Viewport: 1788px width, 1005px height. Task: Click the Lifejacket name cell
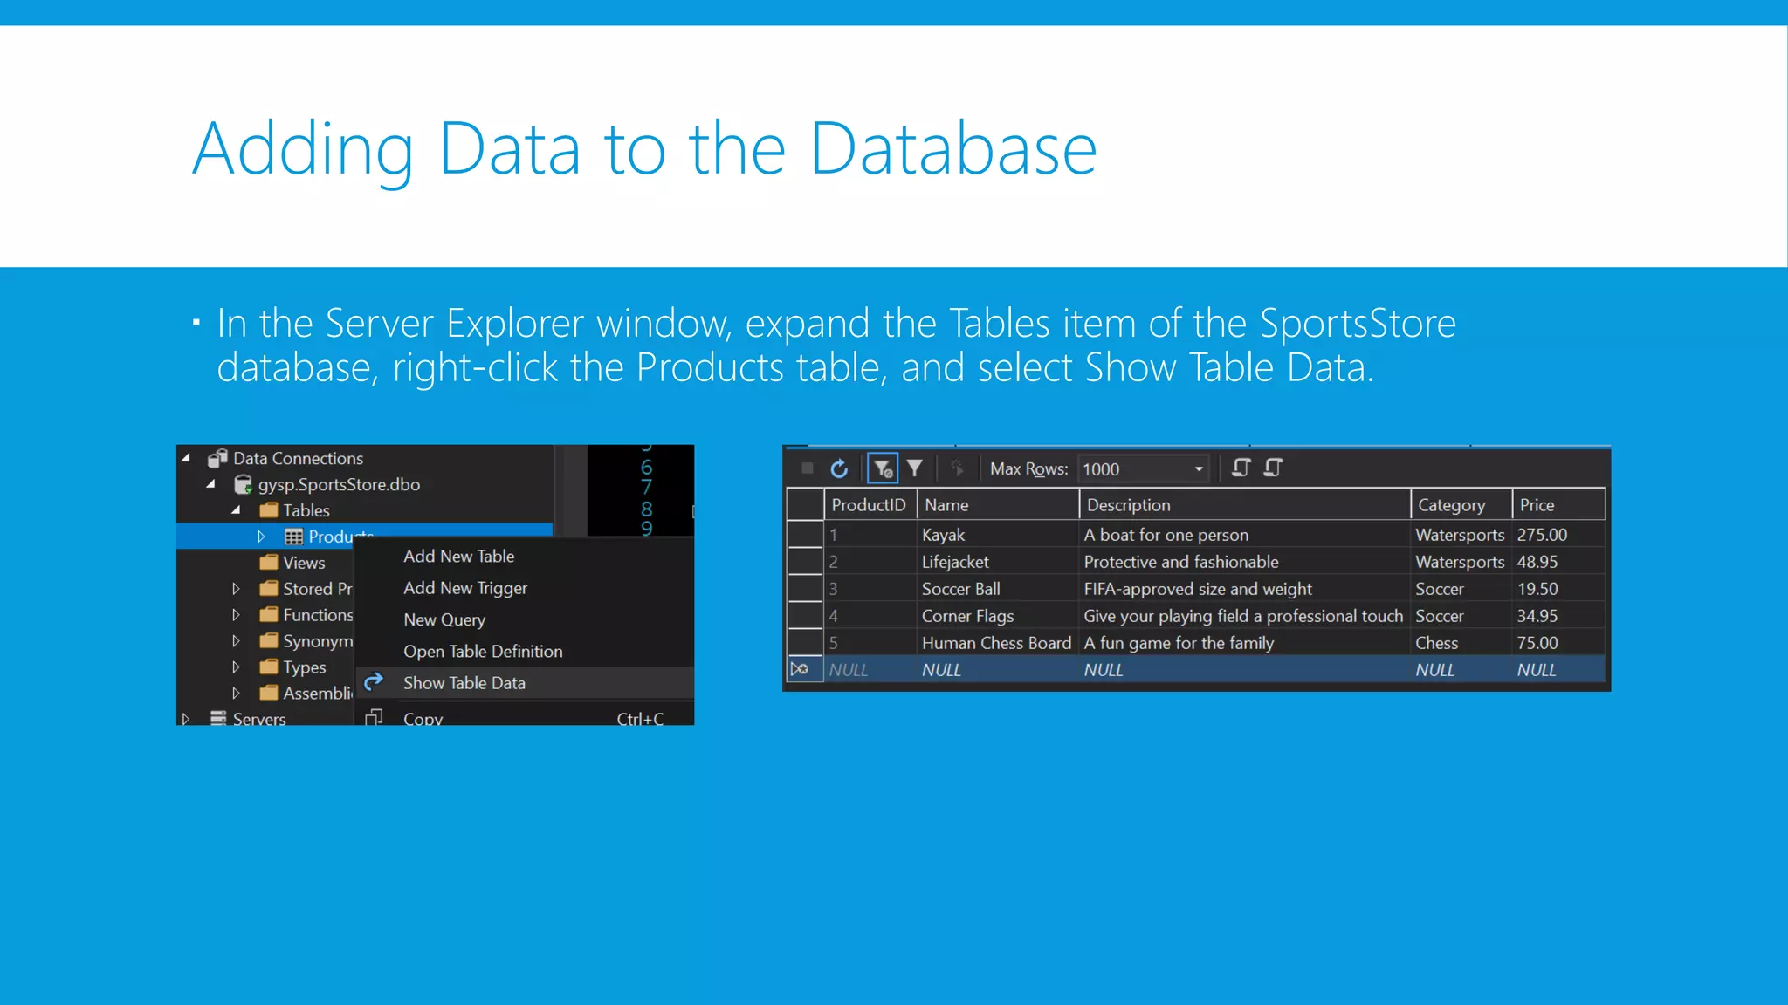coord(998,561)
